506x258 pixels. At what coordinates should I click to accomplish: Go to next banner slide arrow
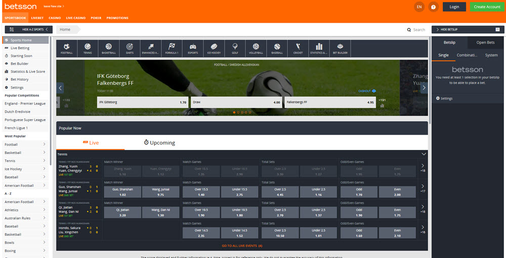point(424,88)
